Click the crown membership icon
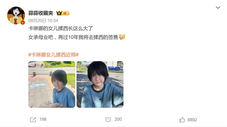This screenshot has width=227, height=127. (59, 13)
